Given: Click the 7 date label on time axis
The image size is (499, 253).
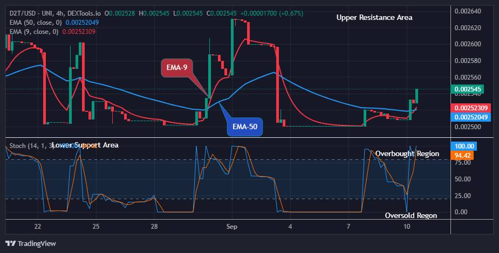Looking at the screenshot, I should [x=348, y=226].
